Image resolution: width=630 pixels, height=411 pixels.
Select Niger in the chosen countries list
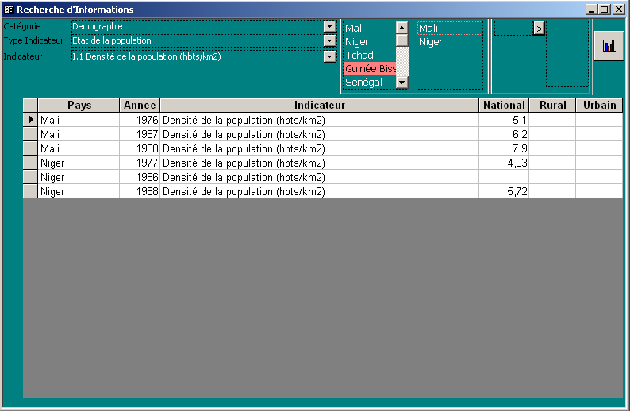(431, 42)
